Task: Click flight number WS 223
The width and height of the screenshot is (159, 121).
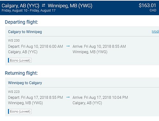Action: pyautogui.click(x=14, y=92)
